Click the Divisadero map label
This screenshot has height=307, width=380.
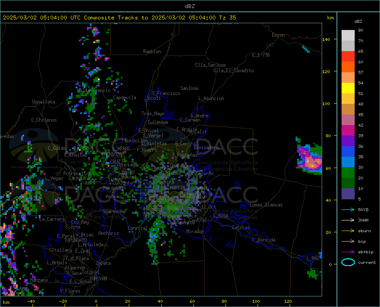click(x=206, y=147)
